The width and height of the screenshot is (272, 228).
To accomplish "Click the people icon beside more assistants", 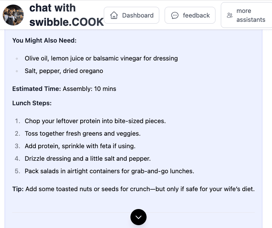I will (230, 15).
